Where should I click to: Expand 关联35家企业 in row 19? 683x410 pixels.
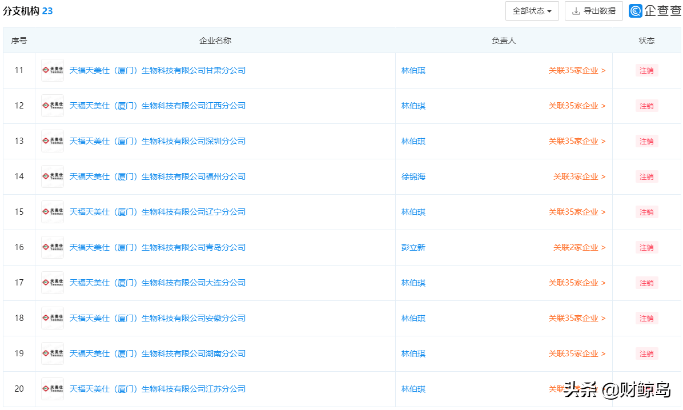577,353
